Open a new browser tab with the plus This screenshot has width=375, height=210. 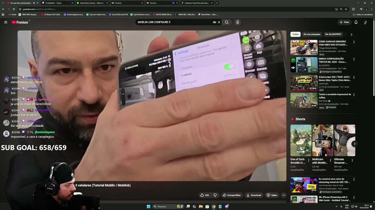click(x=217, y=3)
